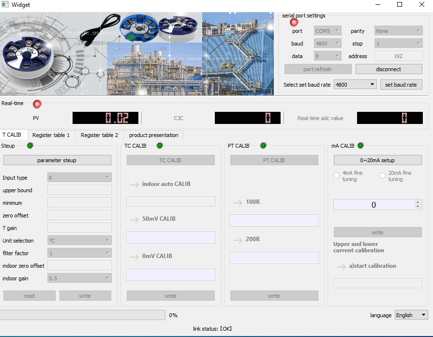Switch to the Register table 1 tab
The width and height of the screenshot is (433, 337).
click(x=51, y=135)
